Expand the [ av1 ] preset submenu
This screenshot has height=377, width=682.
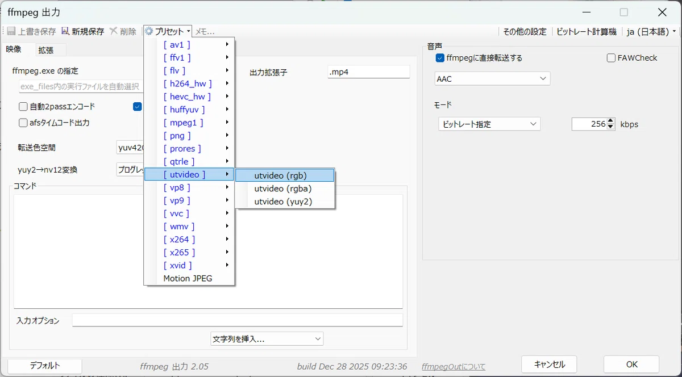[189, 44]
